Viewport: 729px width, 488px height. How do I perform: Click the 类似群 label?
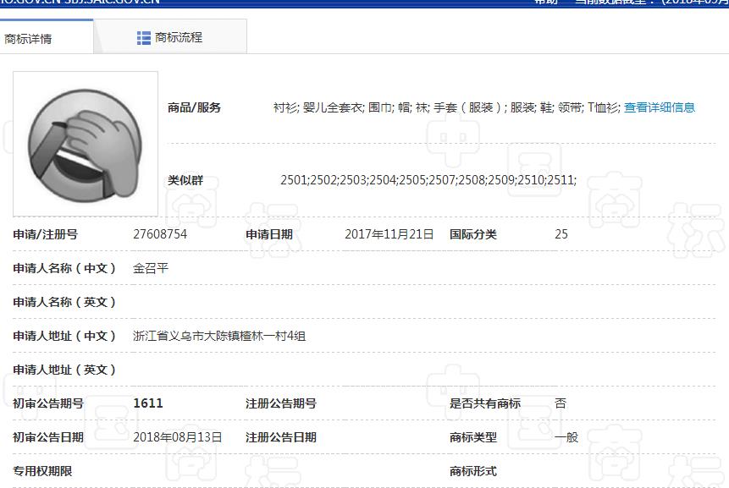(x=185, y=180)
